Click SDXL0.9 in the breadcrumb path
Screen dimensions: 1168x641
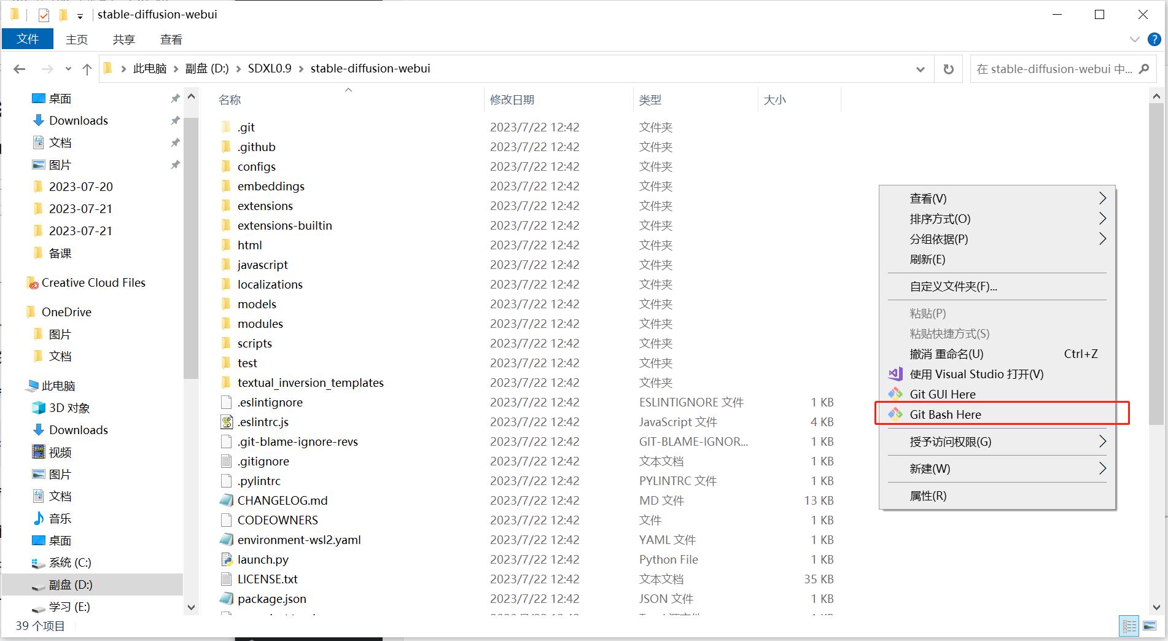point(270,68)
